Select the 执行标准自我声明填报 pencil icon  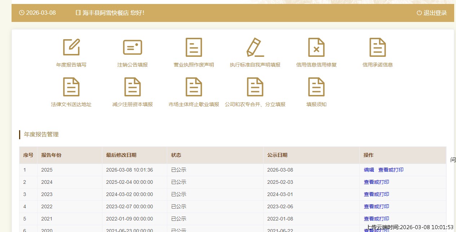pos(255,47)
